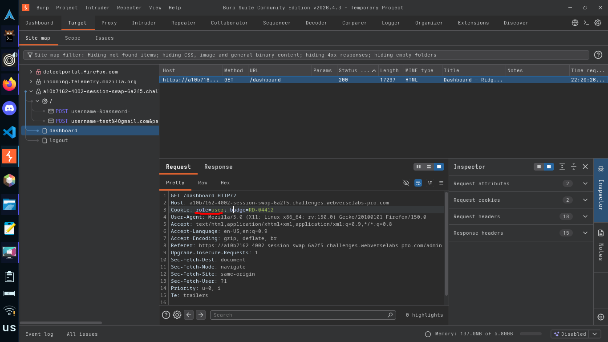
Task: Click the lock icon beside incoming.telemetry.mozilla.org
Action: (39, 81)
